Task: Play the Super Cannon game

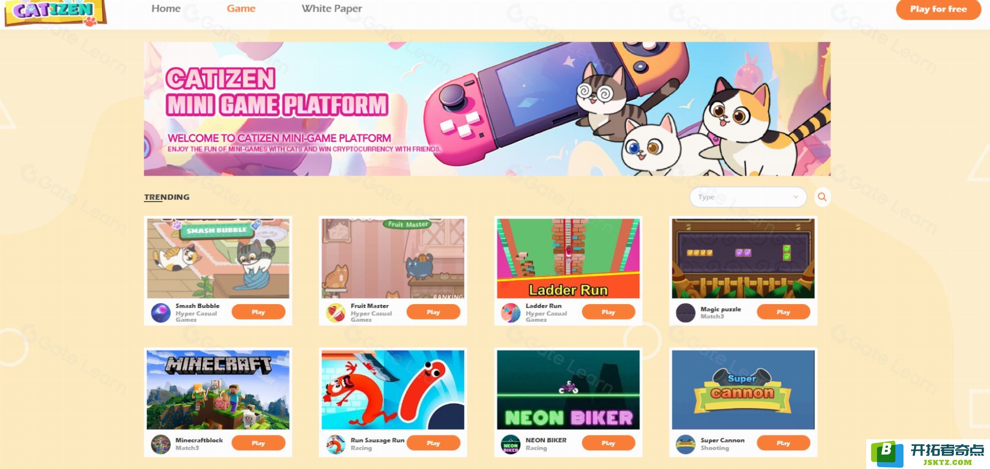Action: pos(783,443)
